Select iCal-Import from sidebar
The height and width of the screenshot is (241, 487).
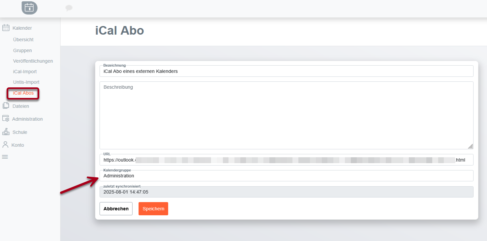click(25, 72)
